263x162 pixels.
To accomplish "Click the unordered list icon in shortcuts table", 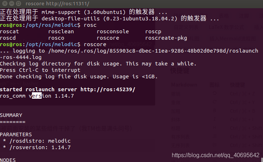I will tap(214, 144).
